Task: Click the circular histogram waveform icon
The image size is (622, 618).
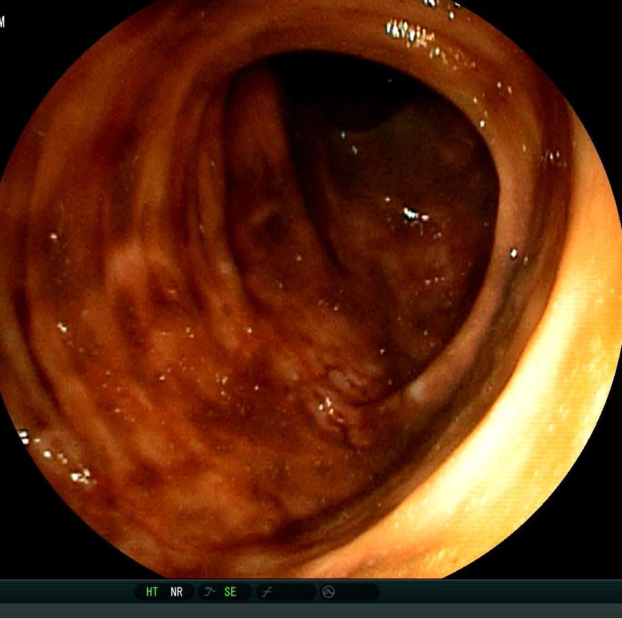Action: click(x=329, y=592)
